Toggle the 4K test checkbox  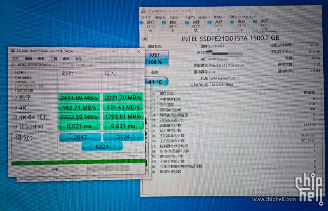pyautogui.click(x=15, y=108)
